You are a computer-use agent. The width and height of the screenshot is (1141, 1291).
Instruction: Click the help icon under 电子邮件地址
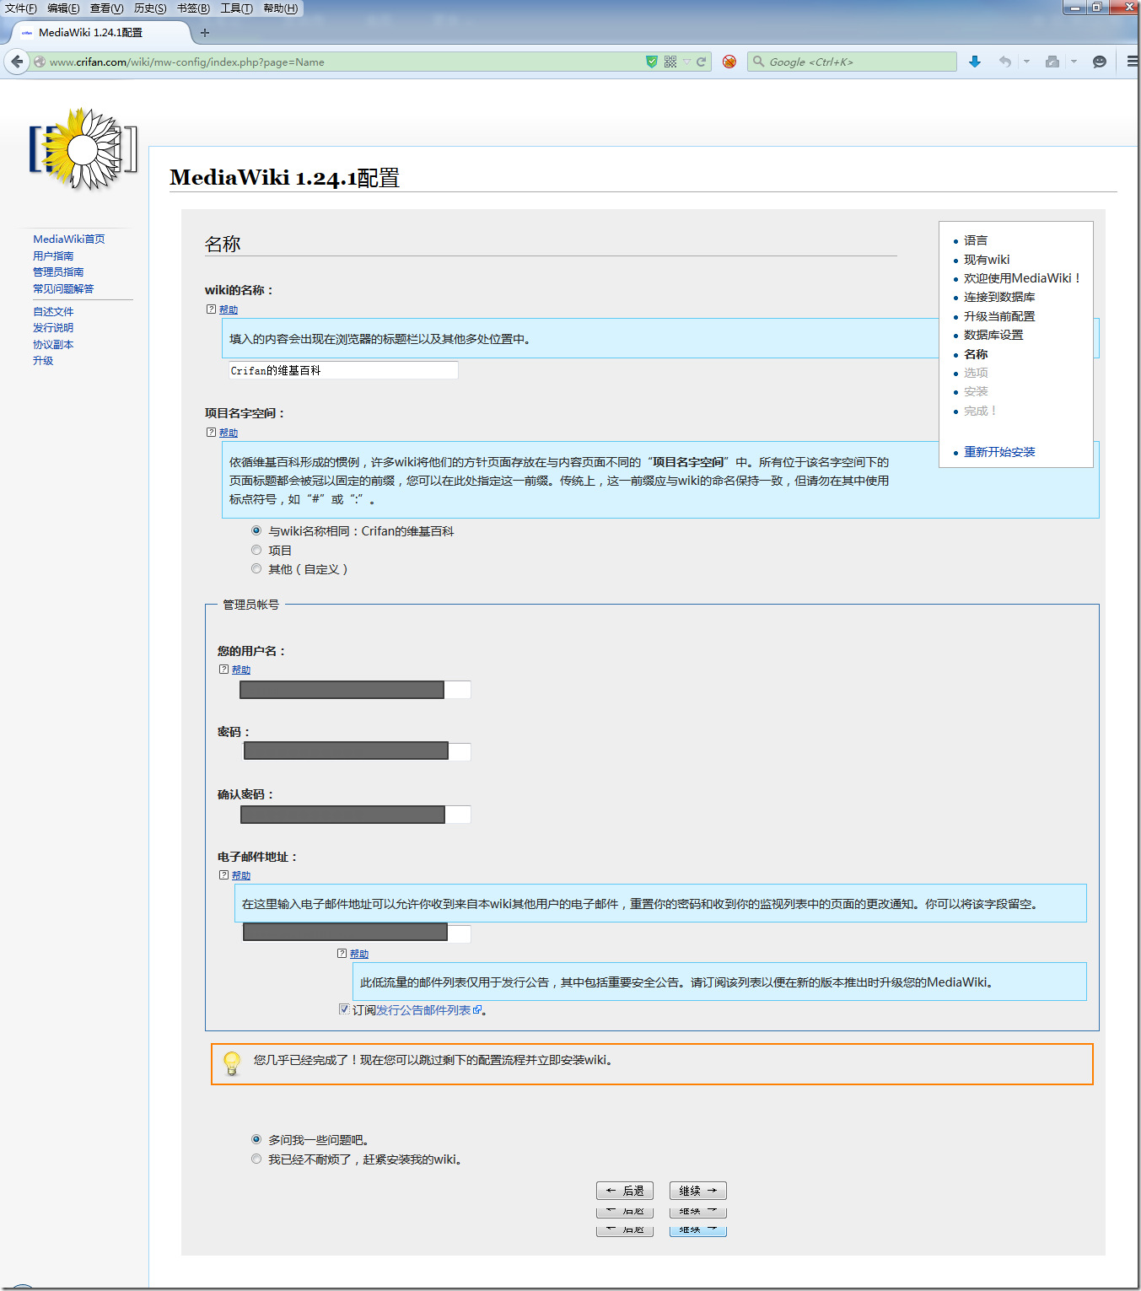pos(224,875)
